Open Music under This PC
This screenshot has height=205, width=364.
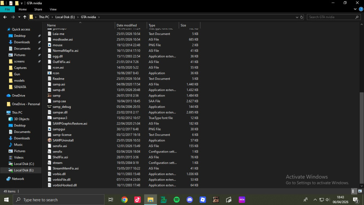(18, 145)
